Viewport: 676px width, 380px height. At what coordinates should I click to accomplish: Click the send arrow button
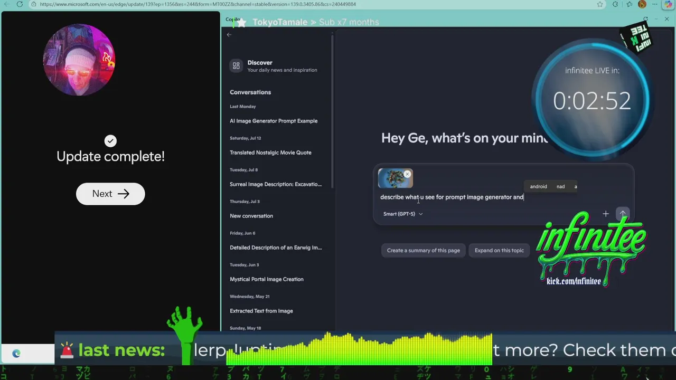coord(623,214)
